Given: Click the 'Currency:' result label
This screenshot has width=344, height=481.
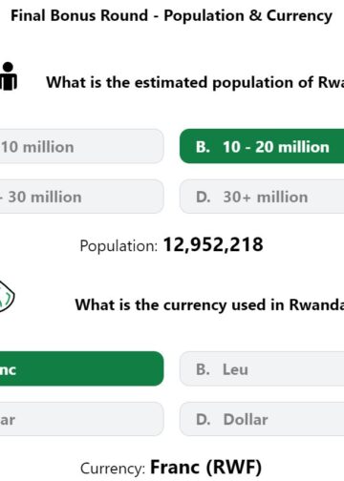Looking at the screenshot, I should click(113, 469).
